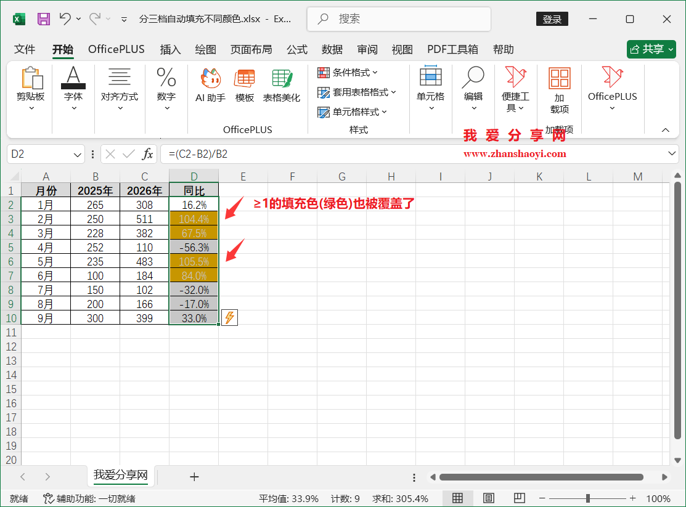The image size is (686, 507).
Task: Open the 审阅 Review tab
Action: [x=367, y=49]
